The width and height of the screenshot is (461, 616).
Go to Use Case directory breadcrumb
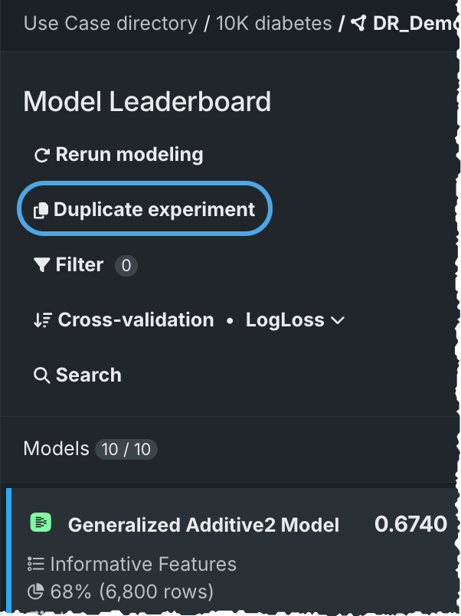[110, 24]
